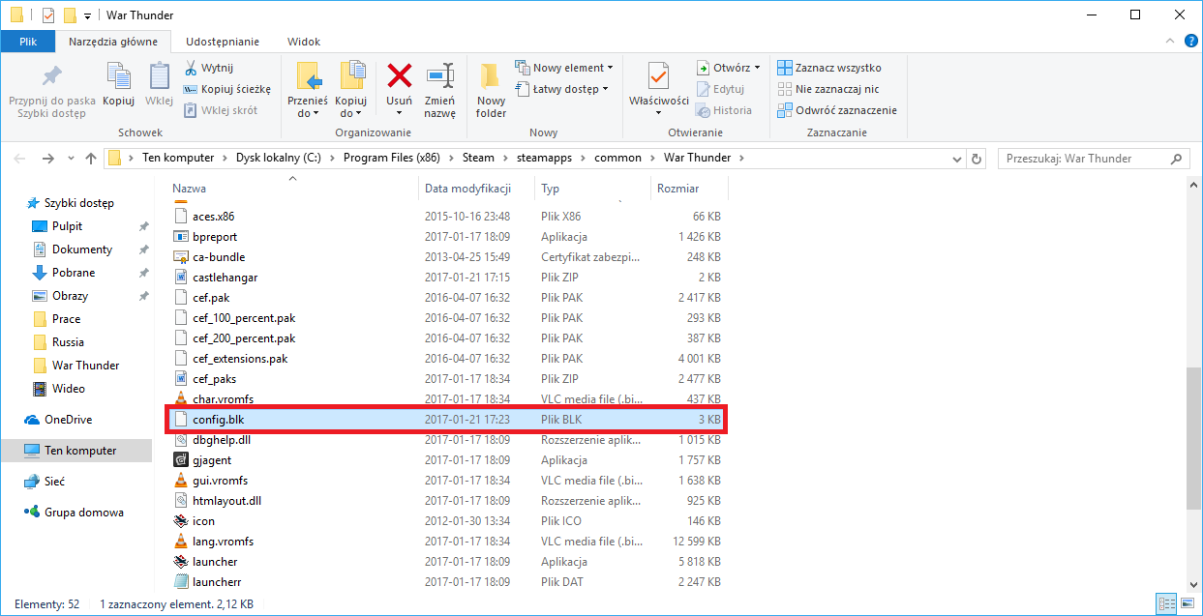Image resolution: width=1203 pixels, height=616 pixels.
Task: Click the forward navigation arrow
Action: (47, 159)
